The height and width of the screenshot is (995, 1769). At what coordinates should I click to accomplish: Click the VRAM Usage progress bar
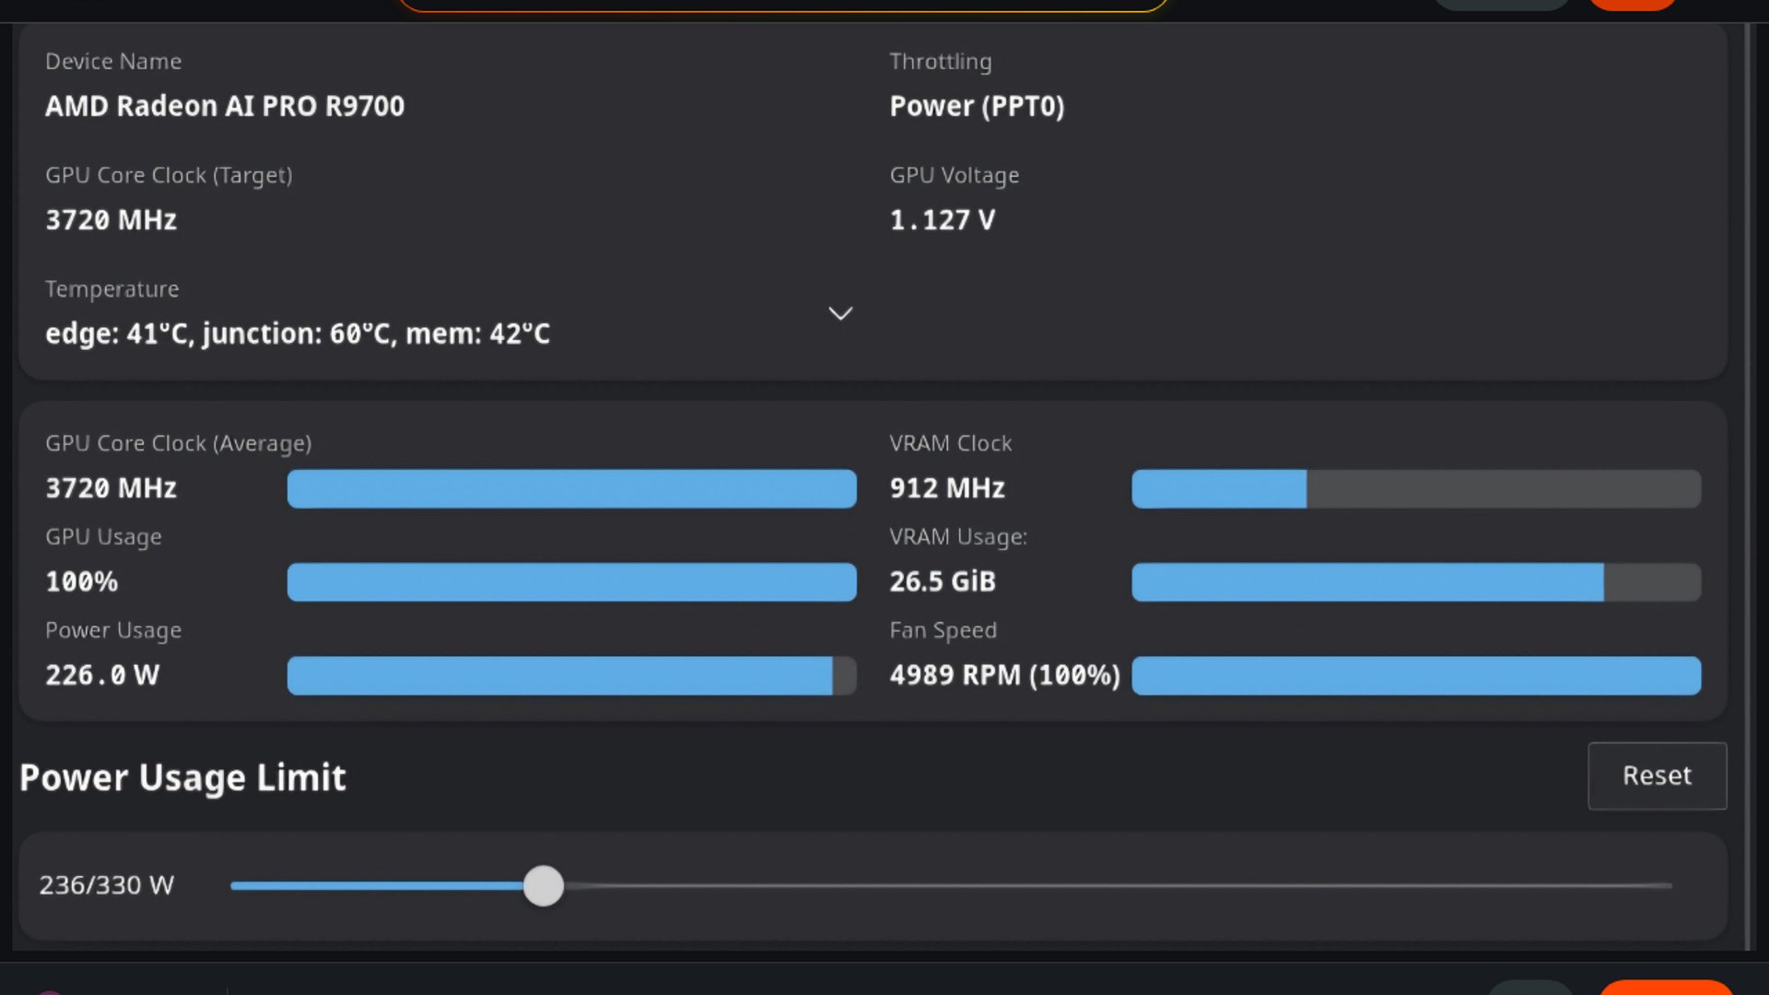pyautogui.click(x=1416, y=582)
